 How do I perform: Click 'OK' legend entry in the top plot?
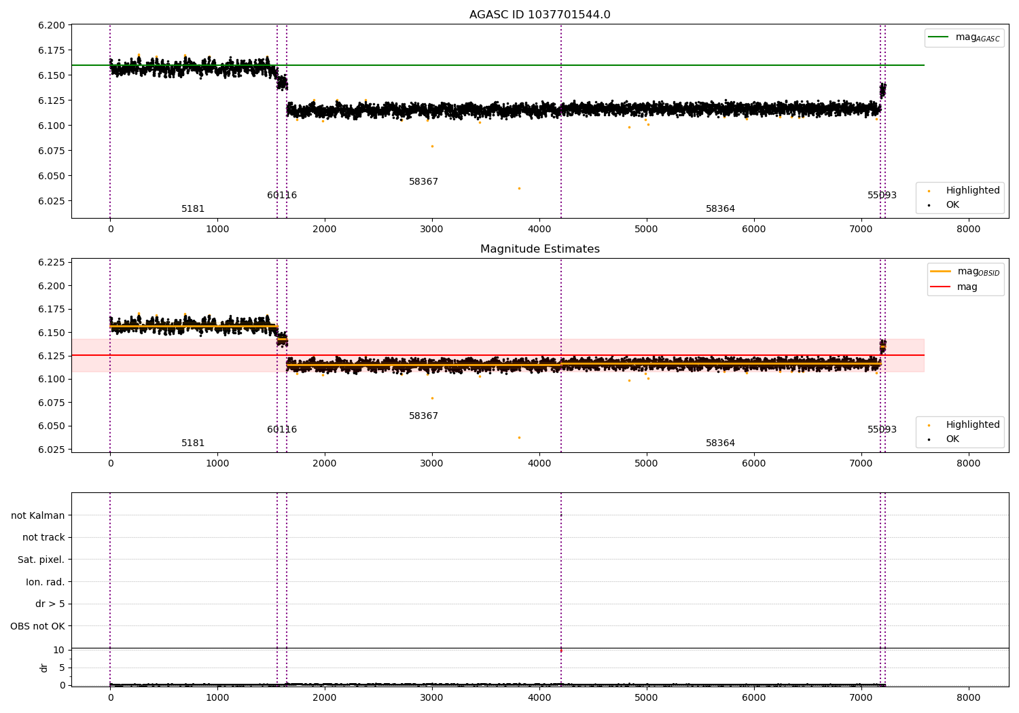tap(944, 204)
